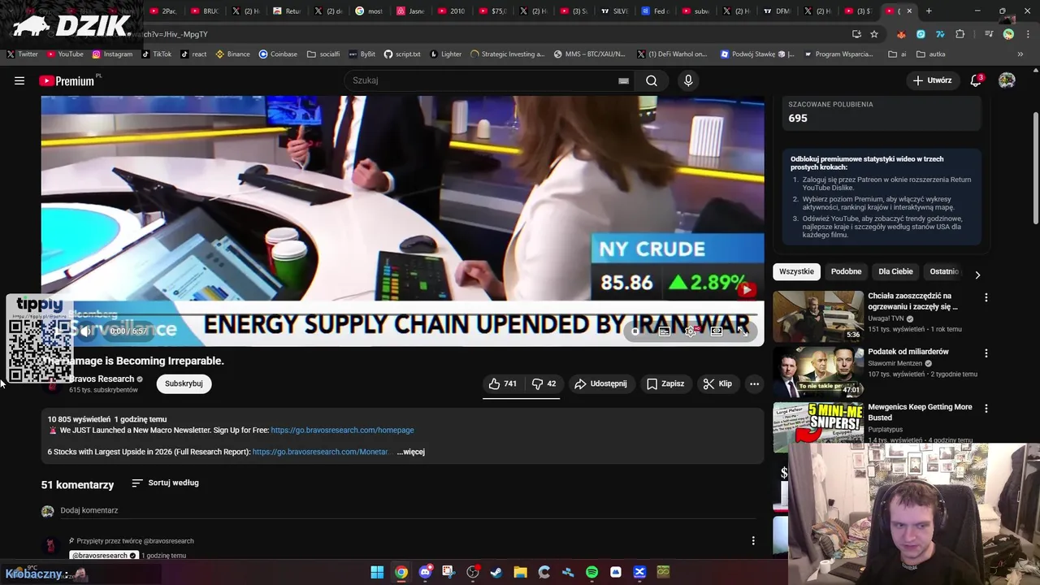Open the YouTube account avatar menu
This screenshot has width=1040, height=585.
1007,80
